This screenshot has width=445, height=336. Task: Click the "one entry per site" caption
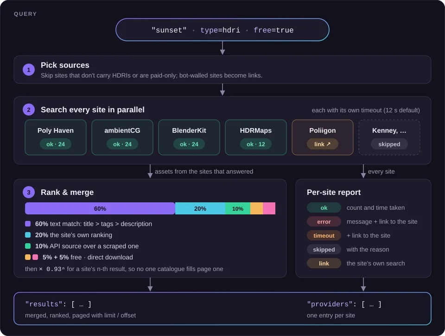click(331, 315)
